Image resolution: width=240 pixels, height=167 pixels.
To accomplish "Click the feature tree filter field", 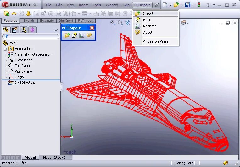I will point(31,36).
